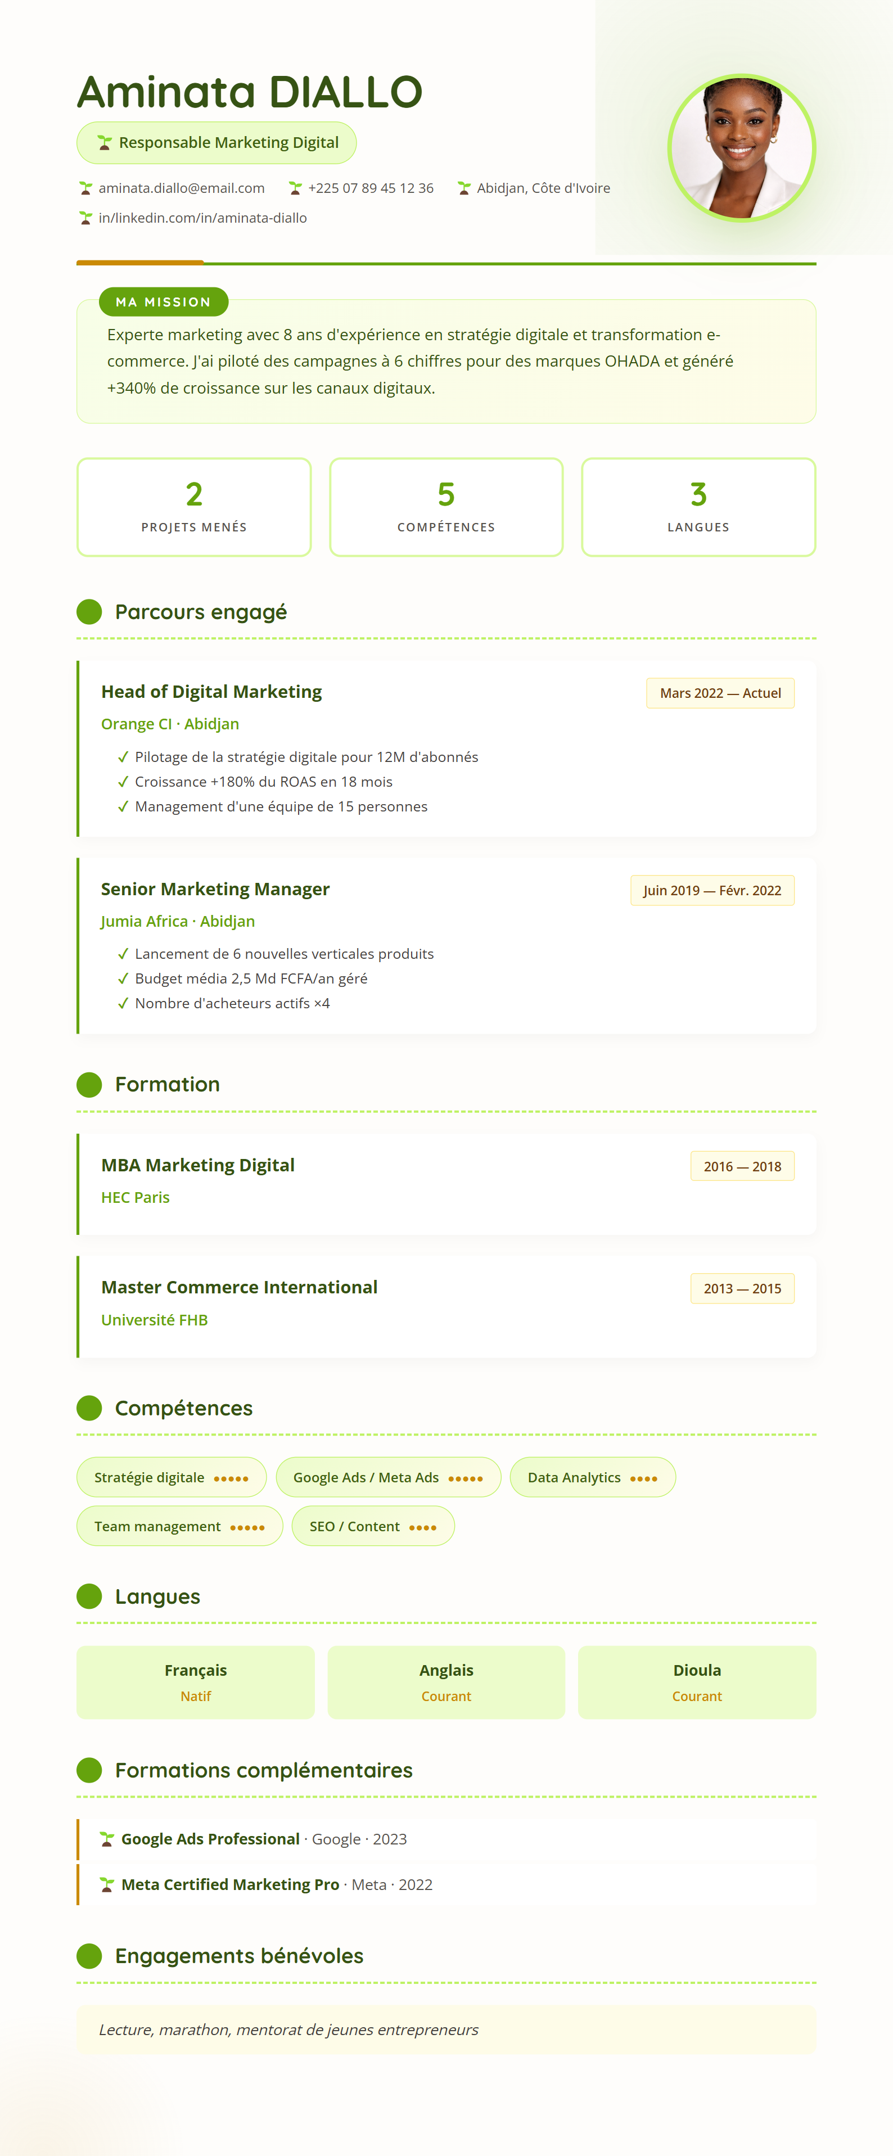Click the checkmark beside the 12M d'abonnés line
Viewport: 893px width, 2156px height.
click(x=123, y=756)
